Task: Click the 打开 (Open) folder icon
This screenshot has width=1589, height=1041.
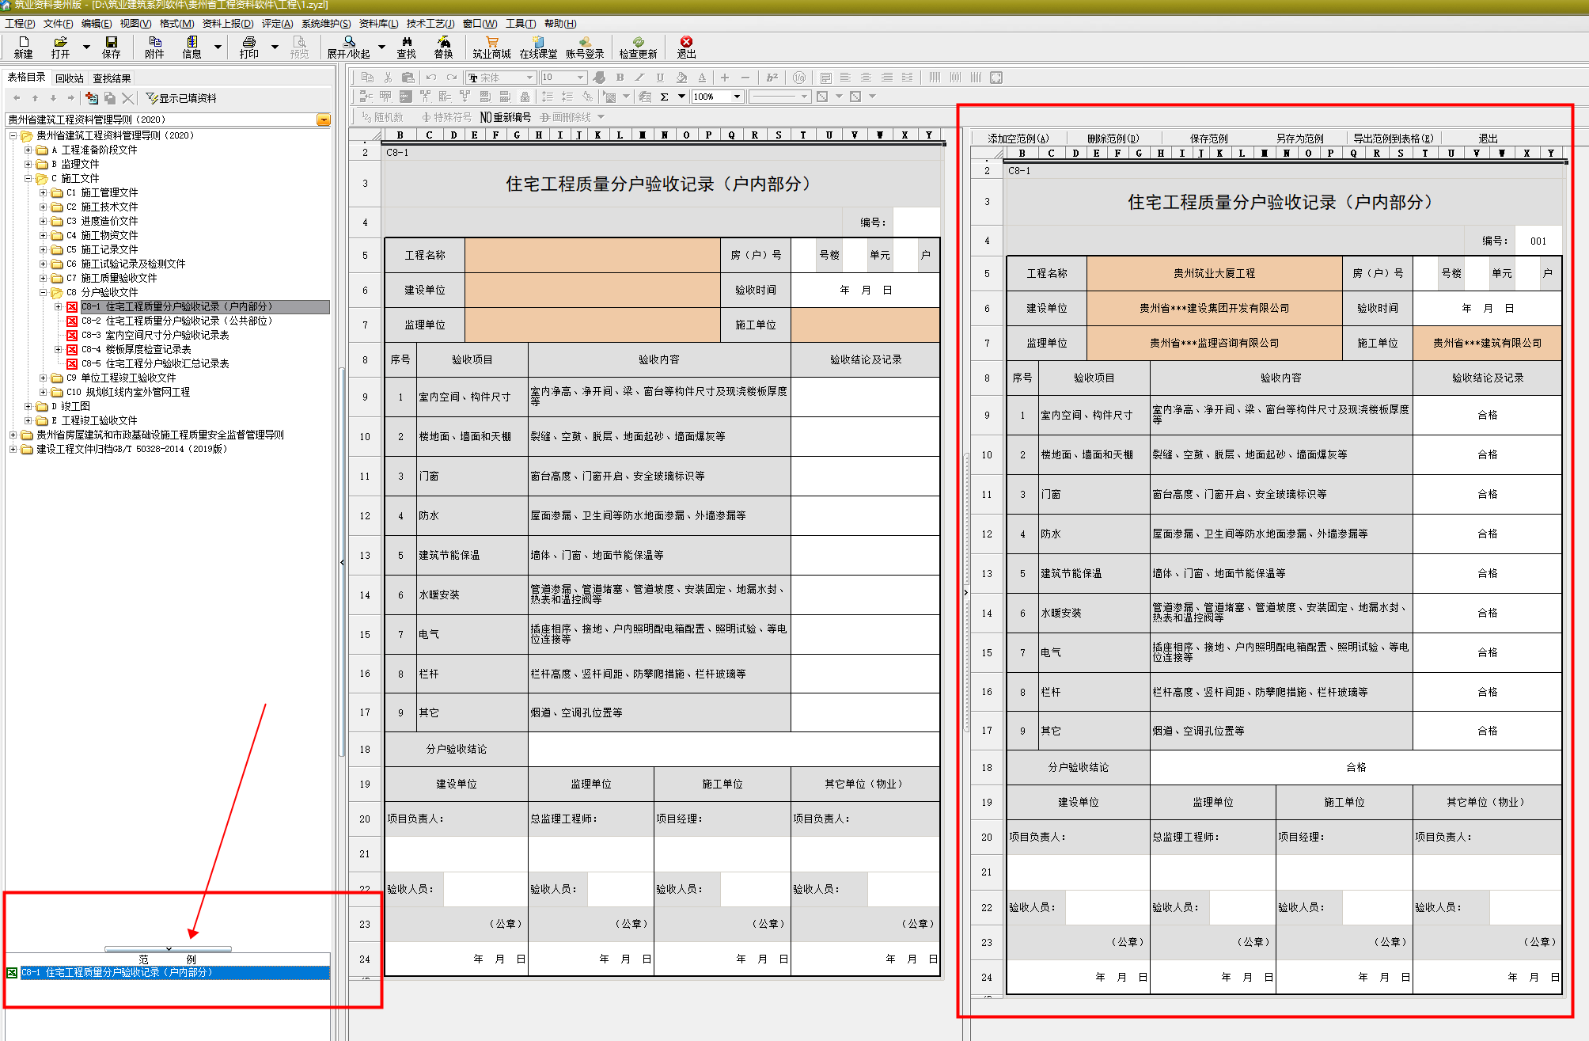Action: (60, 47)
